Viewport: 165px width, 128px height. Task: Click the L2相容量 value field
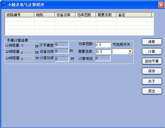27,52
